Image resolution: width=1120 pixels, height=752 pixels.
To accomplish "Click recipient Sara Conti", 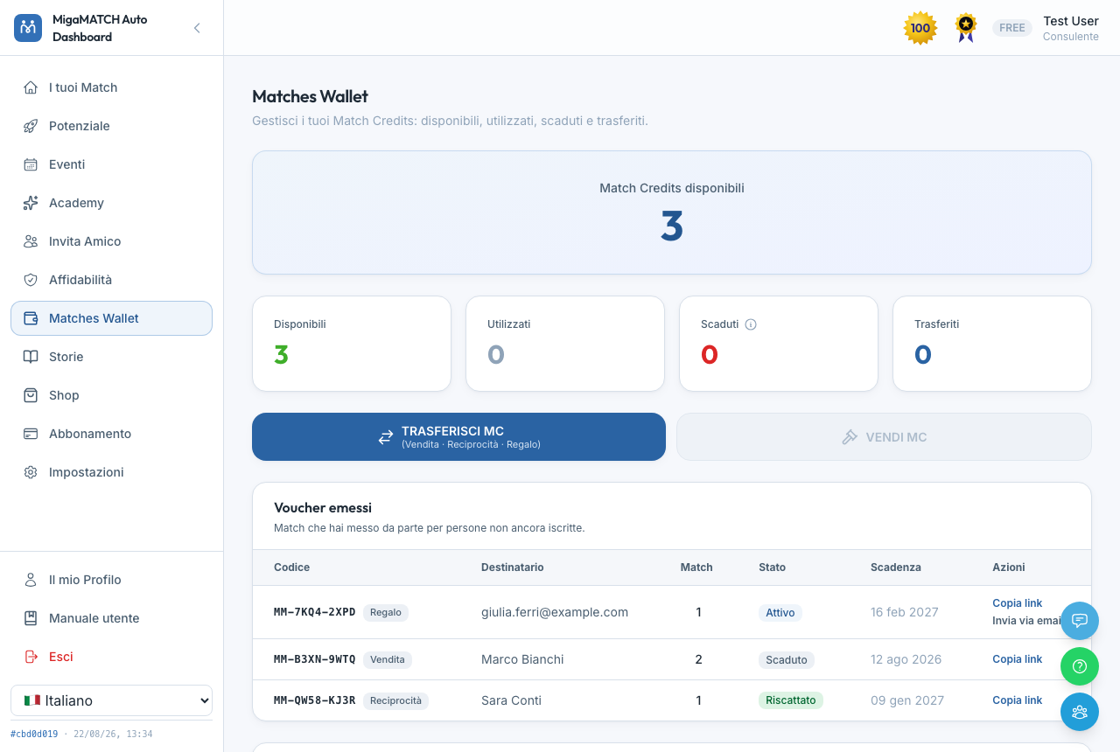I will tap(511, 700).
